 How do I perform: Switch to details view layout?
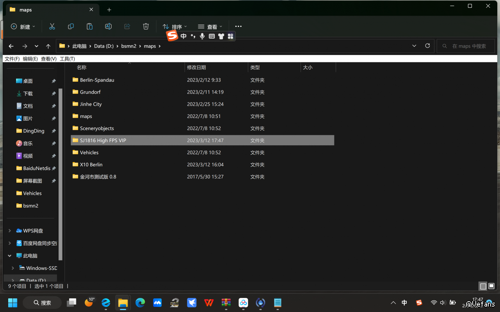[x=483, y=286]
